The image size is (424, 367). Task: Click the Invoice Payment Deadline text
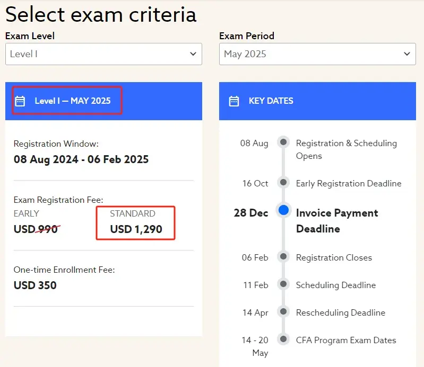pos(336,221)
